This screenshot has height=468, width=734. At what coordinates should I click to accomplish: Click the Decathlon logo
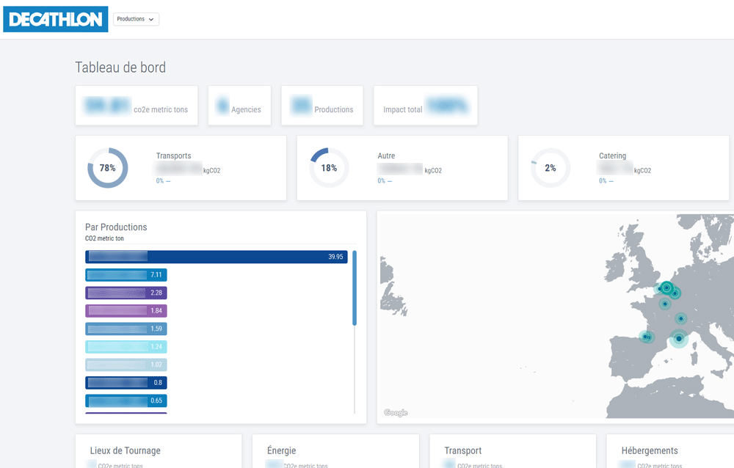click(55, 19)
